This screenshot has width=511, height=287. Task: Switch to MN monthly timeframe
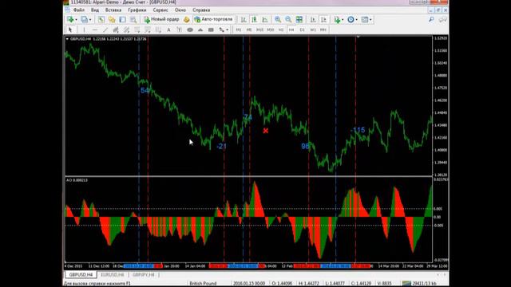[x=323, y=29]
